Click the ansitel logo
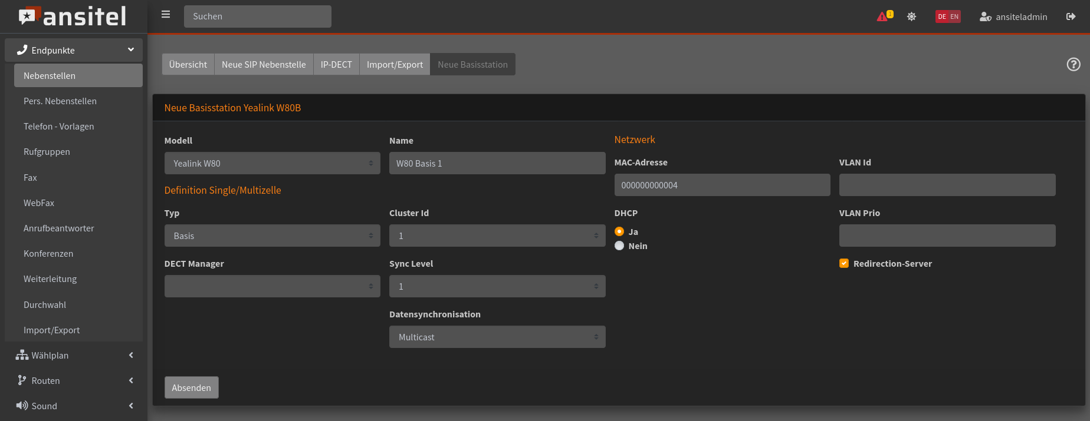Viewport: 1090px width, 421px height. (73, 16)
